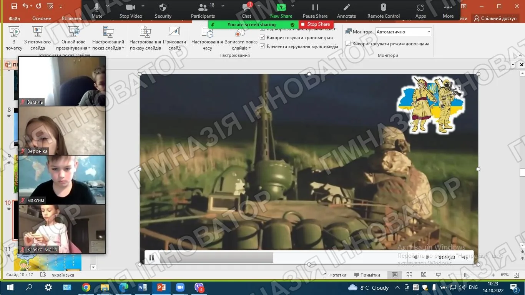Open Participants panel in Zoom

click(203, 7)
